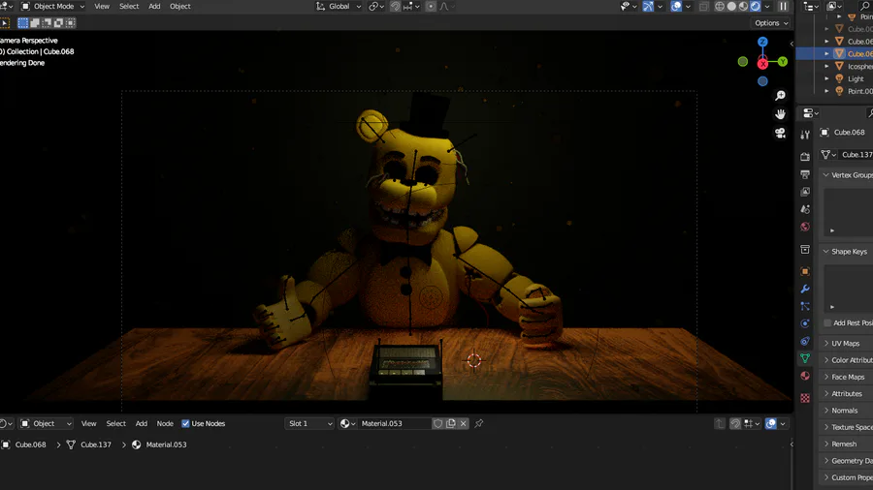Open the node editor Node menu
This screenshot has height=490, width=873.
(x=165, y=424)
